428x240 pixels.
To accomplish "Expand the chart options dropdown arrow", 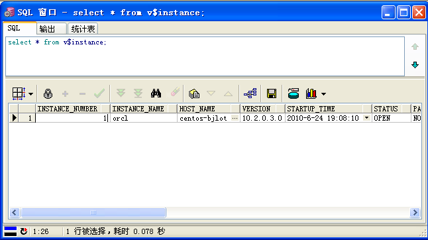I will [323, 94].
